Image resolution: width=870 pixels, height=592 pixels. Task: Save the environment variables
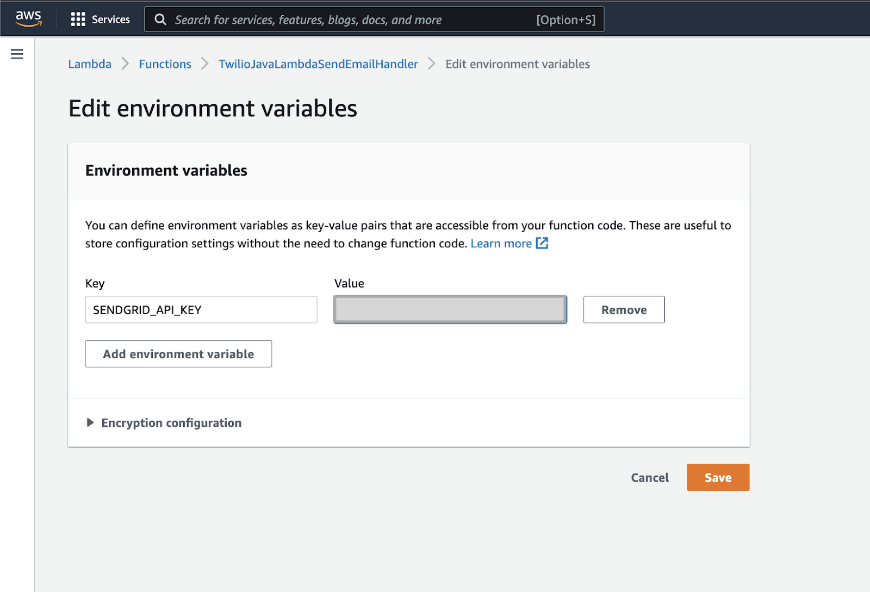[x=718, y=477]
